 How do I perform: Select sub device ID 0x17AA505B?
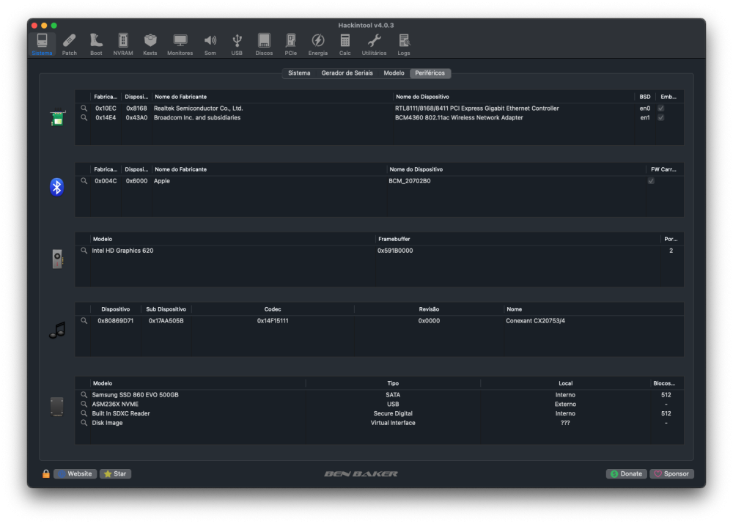click(166, 320)
